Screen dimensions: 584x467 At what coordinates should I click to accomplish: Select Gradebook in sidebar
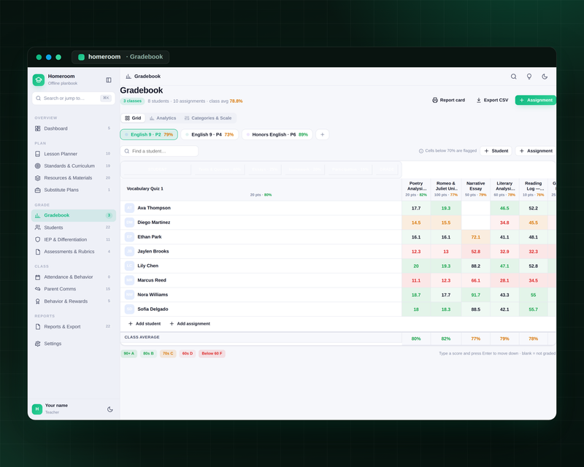74,215
